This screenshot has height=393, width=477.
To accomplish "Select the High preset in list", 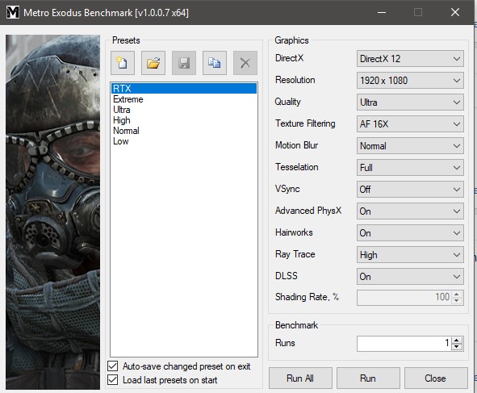I will [x=184, y=120].
